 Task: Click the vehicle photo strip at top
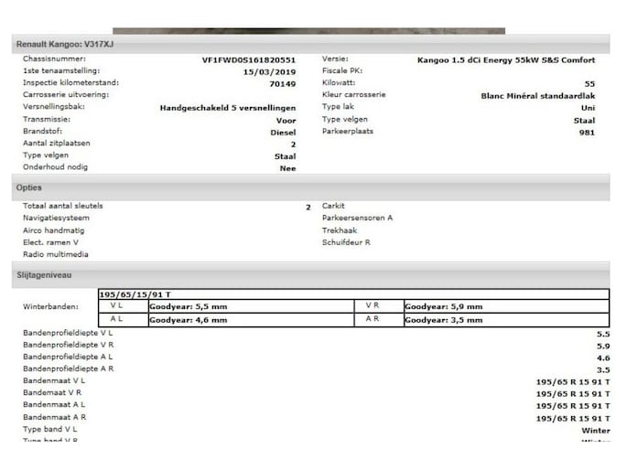point(308,30)
